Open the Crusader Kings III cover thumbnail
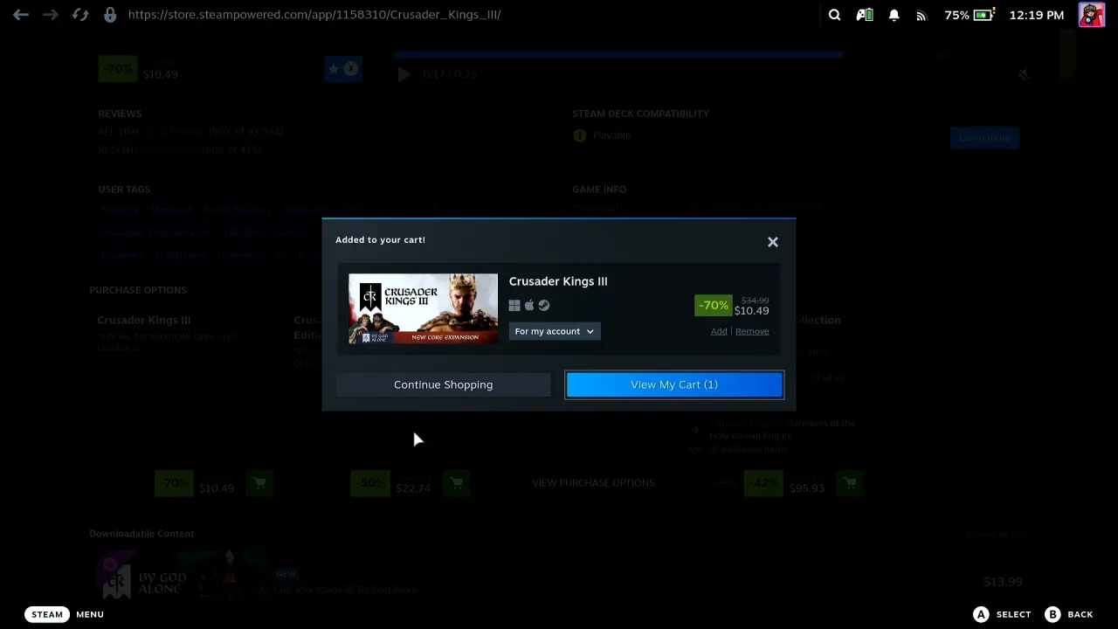Image resolution: width=1118 pixels, height=629 pixels. coord(424,308)
